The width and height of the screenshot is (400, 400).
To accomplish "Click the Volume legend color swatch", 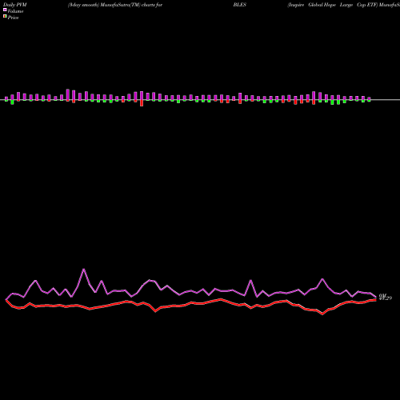I will 5,10.
